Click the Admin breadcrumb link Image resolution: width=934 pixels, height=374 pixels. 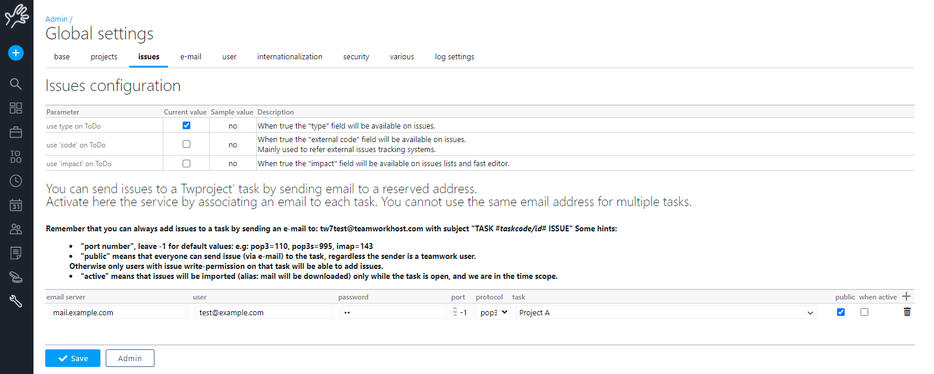[56, 19]
